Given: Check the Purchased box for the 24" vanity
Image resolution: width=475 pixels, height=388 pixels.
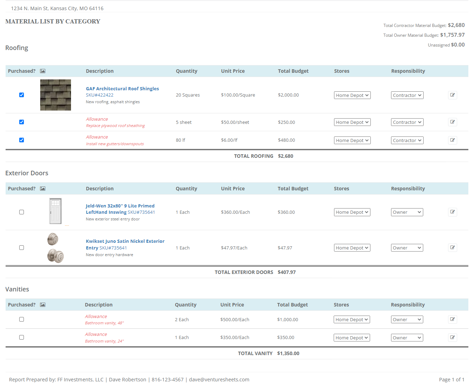Looking at the screenshot, I should pyautogui.click(x=21, y=337).
